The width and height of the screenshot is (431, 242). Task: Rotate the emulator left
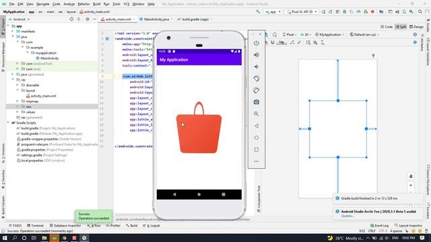click(x=256, y=79)
